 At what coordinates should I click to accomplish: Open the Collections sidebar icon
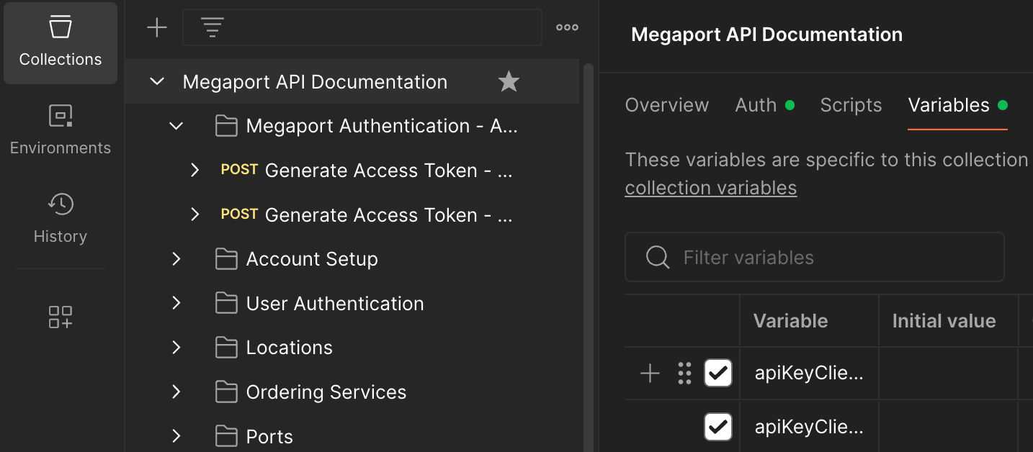coord(61,43)
